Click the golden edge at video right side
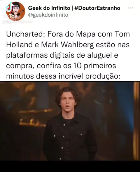The image size is (140, 172). click(136, 121)
